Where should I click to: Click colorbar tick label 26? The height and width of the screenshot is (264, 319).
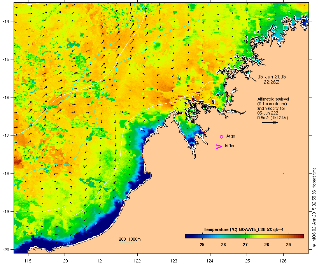click(223, 245)
